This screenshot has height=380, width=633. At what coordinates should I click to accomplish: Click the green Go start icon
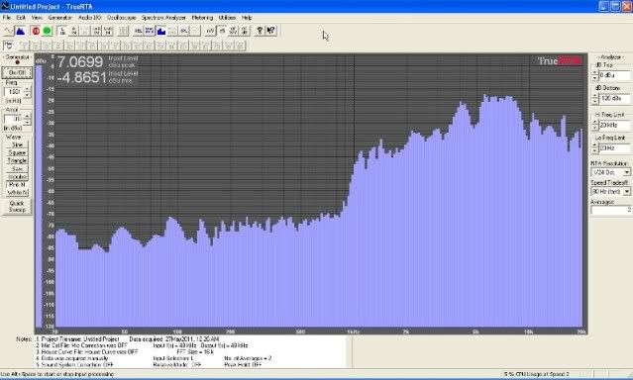48,31
